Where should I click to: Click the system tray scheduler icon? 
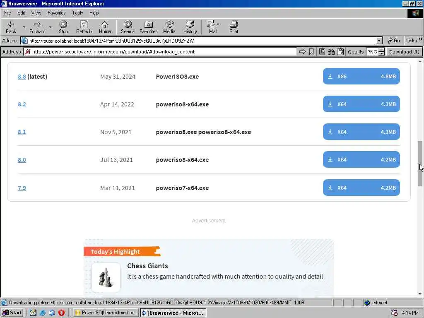pos(394,313)
